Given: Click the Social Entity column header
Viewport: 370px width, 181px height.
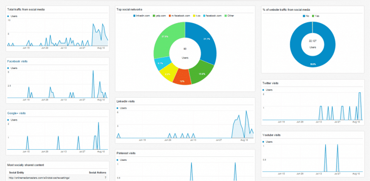Looking at the screenshot, I should pyautogui.click(x=17, y=173).
